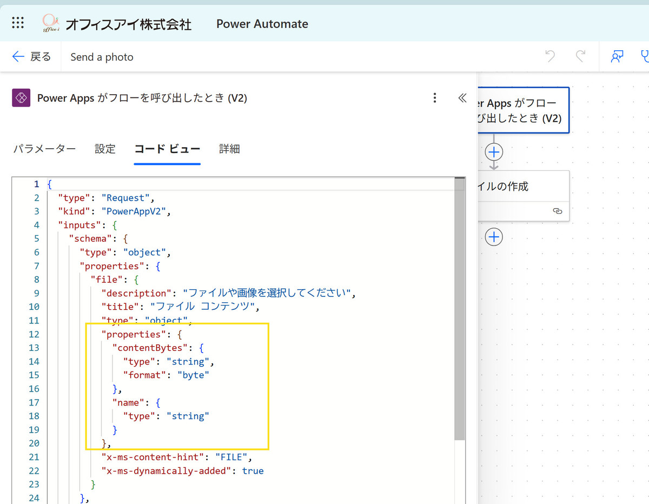Screen dimensions: 649x504
Task: Add step via plus below trigger card
Action: [x=494, y=152]
